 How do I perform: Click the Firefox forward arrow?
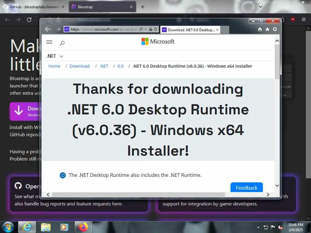[18, 20]
